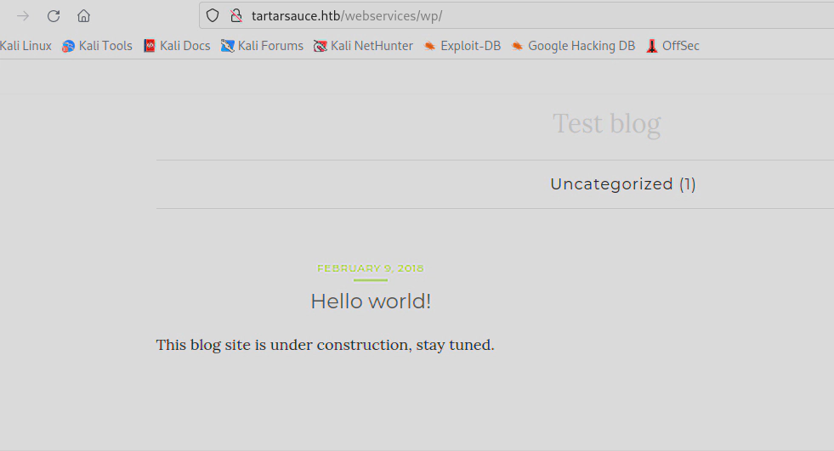The width and height of the screenshot is (834, 451).
Task: Open the Hello world! post title
Action: pyautogui.click(x=371, y=302)
